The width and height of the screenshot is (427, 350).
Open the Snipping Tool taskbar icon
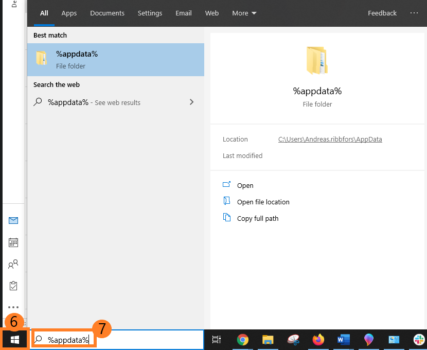[293, 340]
